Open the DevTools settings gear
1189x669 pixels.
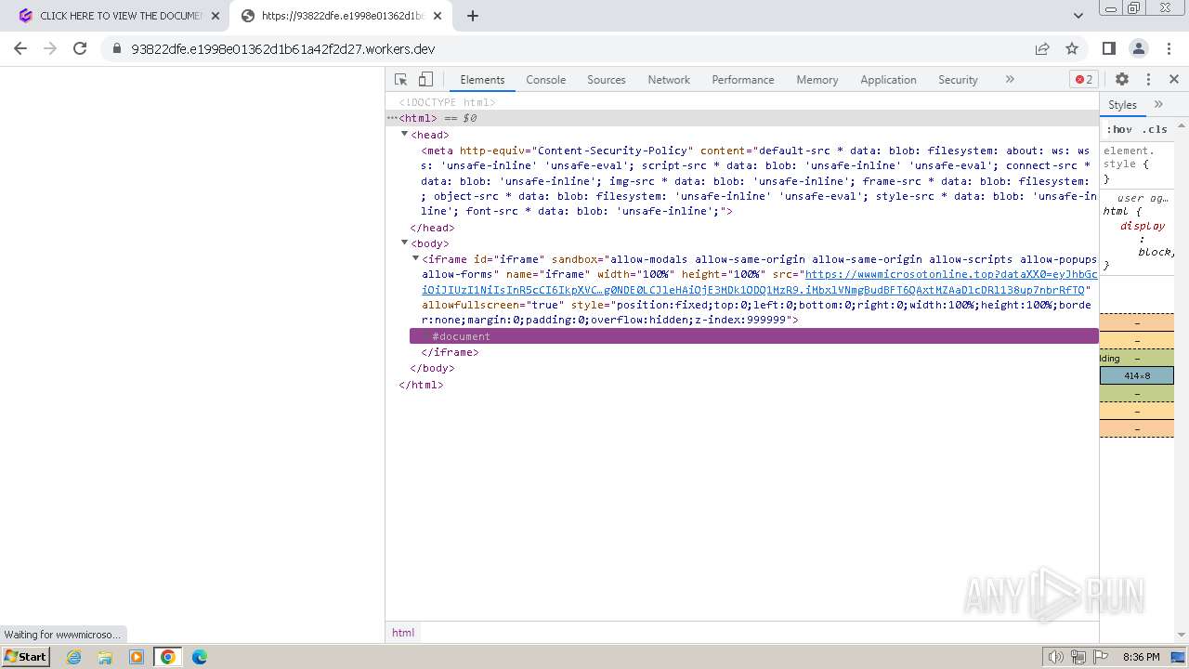tap(1122, 80)
